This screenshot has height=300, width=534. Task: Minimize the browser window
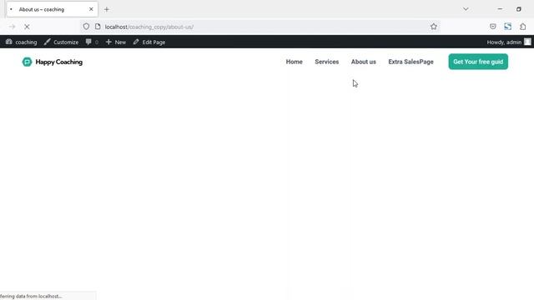point(500,9)
